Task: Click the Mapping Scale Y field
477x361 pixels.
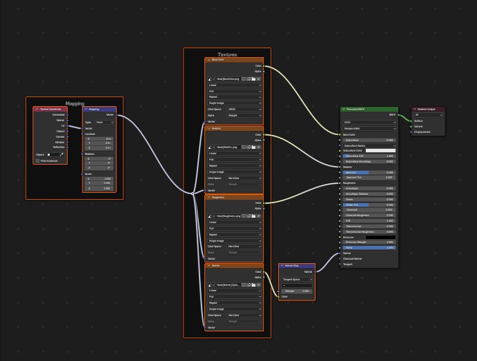Action: 99,183
